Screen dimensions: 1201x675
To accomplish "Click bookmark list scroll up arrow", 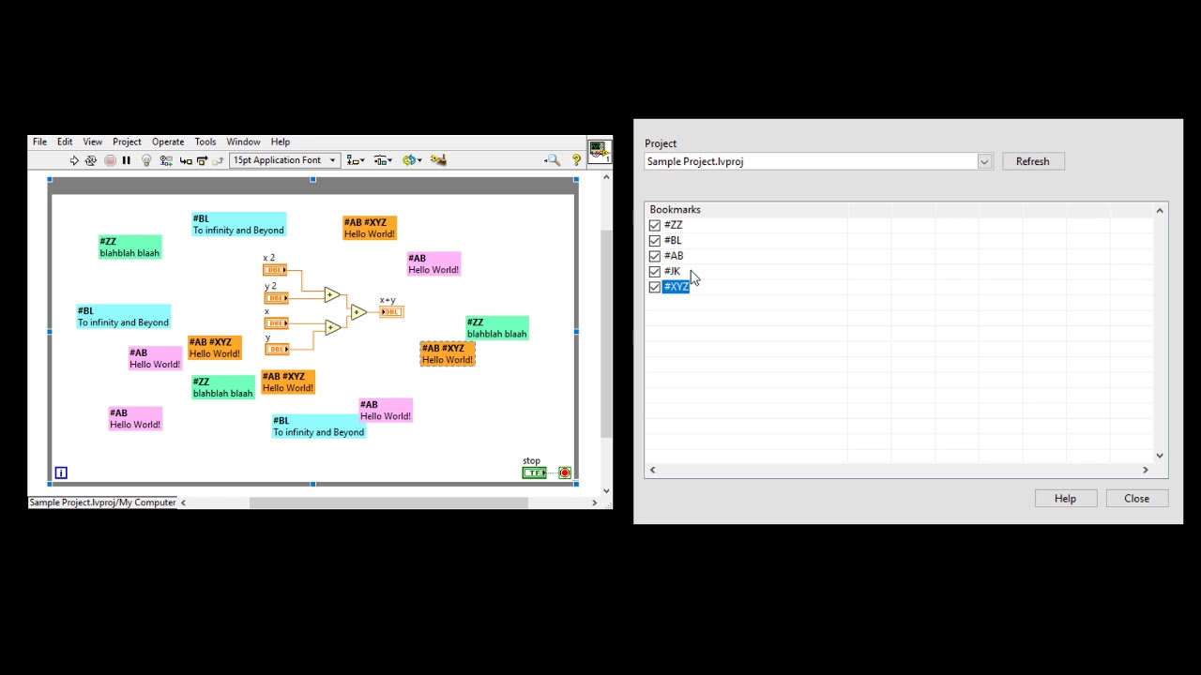I will click(x=1160, y=211).
